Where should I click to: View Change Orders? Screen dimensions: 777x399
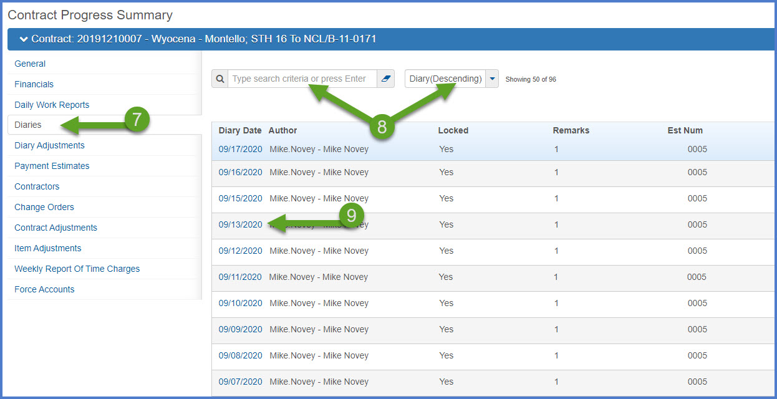pos(44,207)
